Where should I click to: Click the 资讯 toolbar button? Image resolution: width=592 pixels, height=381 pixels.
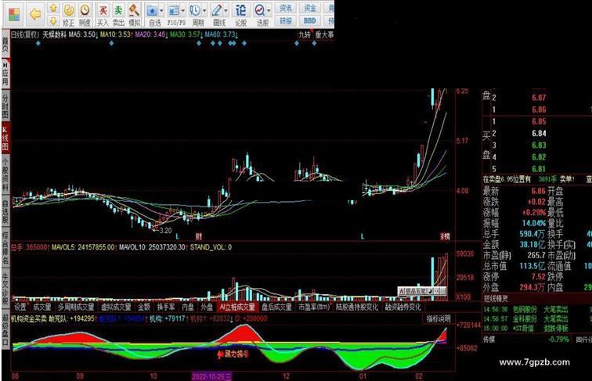[286, 8]
